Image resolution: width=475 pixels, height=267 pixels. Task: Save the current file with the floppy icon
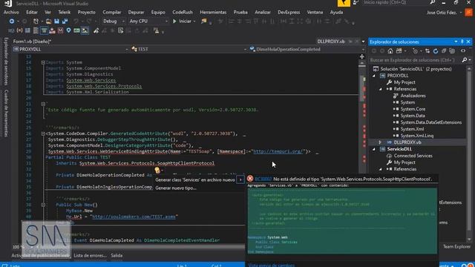coord(56,22)
